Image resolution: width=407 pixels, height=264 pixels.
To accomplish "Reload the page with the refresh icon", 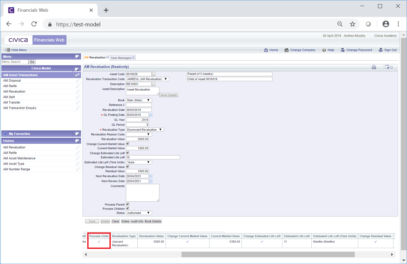I will click(34, 24).
